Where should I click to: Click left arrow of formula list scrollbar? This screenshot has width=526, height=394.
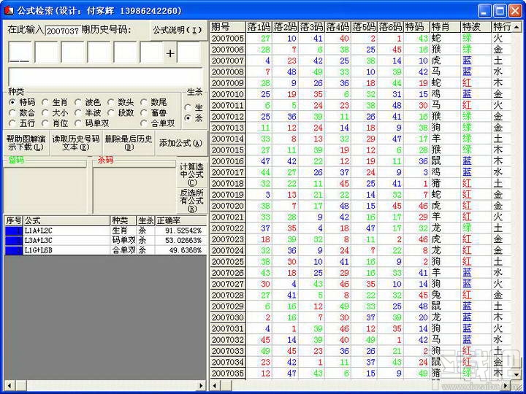pyautogui.click(x=9, y=385)
